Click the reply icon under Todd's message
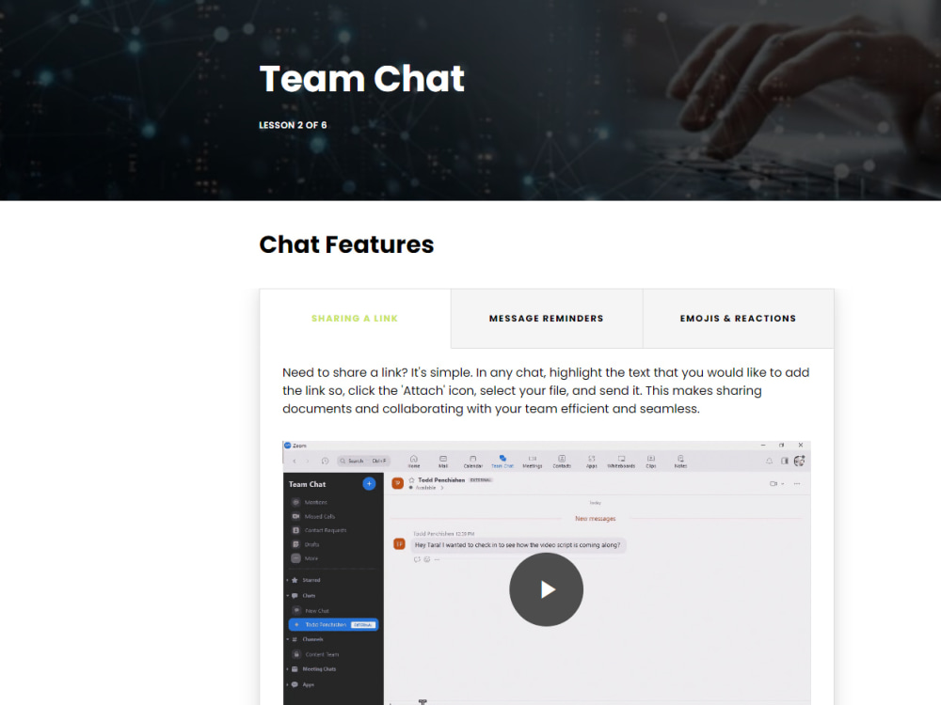This screenshot has height=705, width=941. point(417,559)
